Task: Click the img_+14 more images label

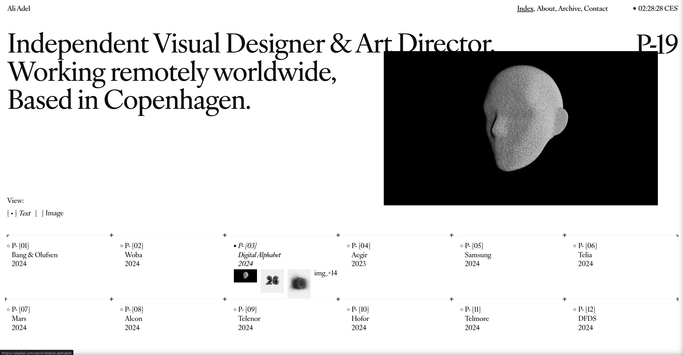Action: tap(326, 273)
